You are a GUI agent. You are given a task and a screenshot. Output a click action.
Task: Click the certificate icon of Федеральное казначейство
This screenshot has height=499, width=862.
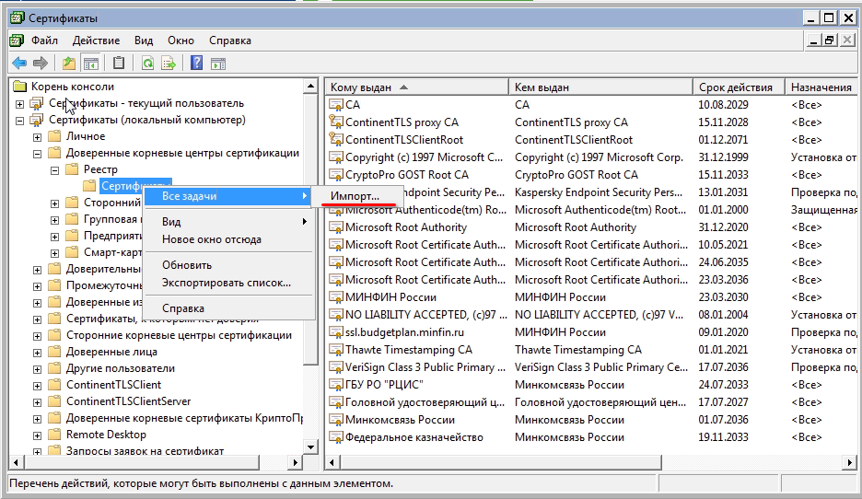click(x=336, y=437)
